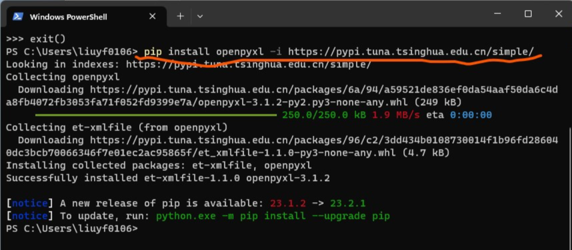Viewport: 572px width, 250px height.
Task: Click the "pip" command word highlighted yellow
Action: (153, 52)
